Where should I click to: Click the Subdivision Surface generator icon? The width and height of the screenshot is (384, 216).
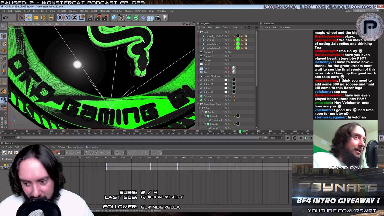pyautogui.click(x=129, y=18)
